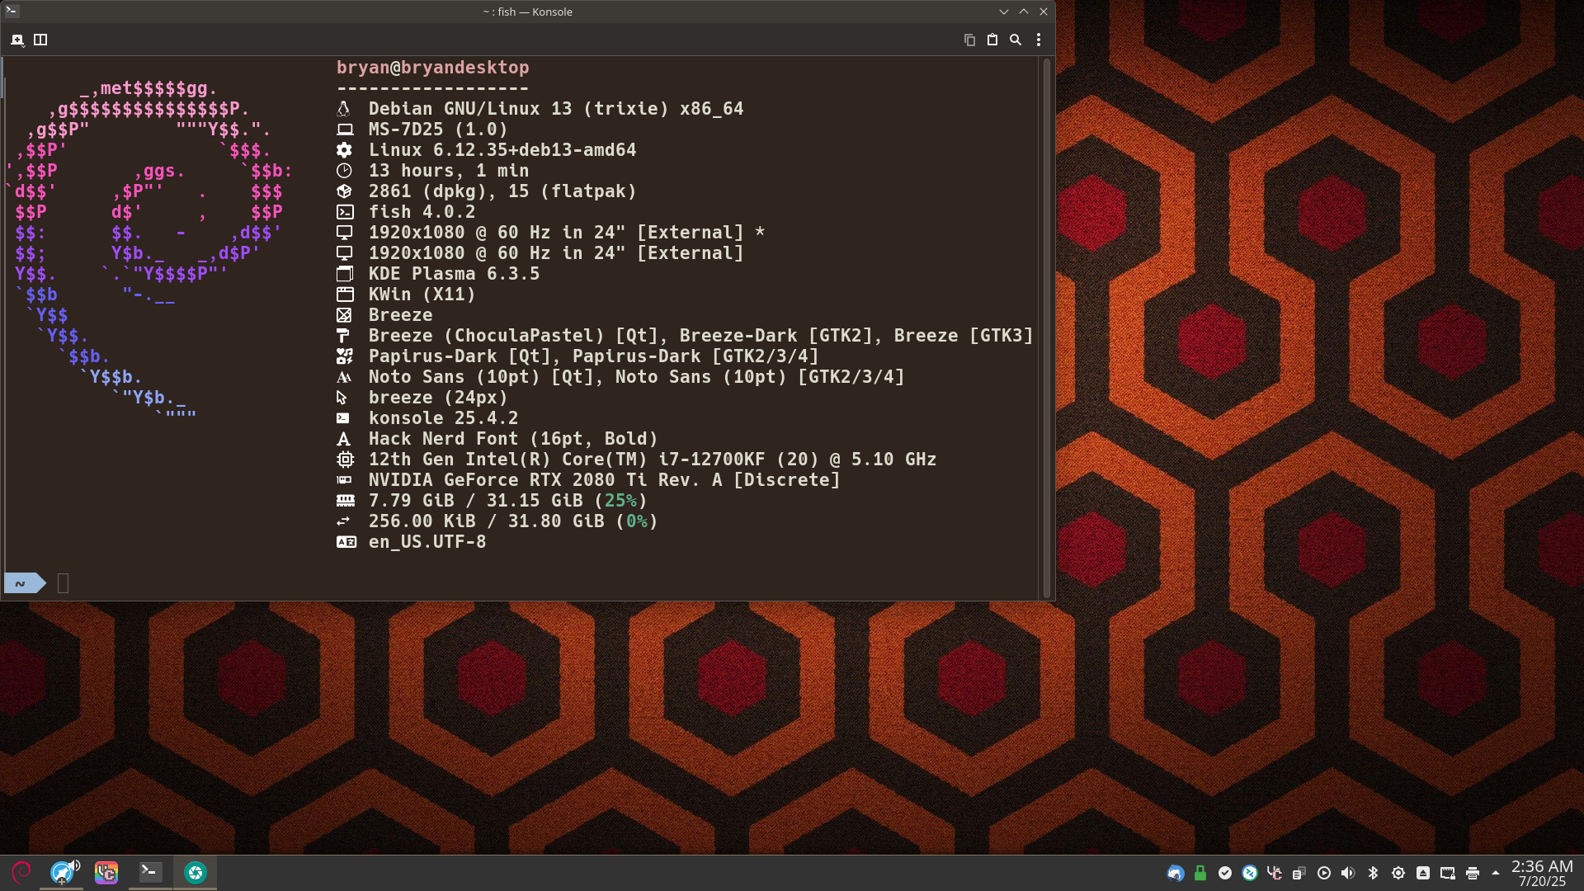Click the 2861 (dpkg), 15 (flatpak) line
Image resolution: width=1584 pixels, height=891 pixels.
click(502, 191)
